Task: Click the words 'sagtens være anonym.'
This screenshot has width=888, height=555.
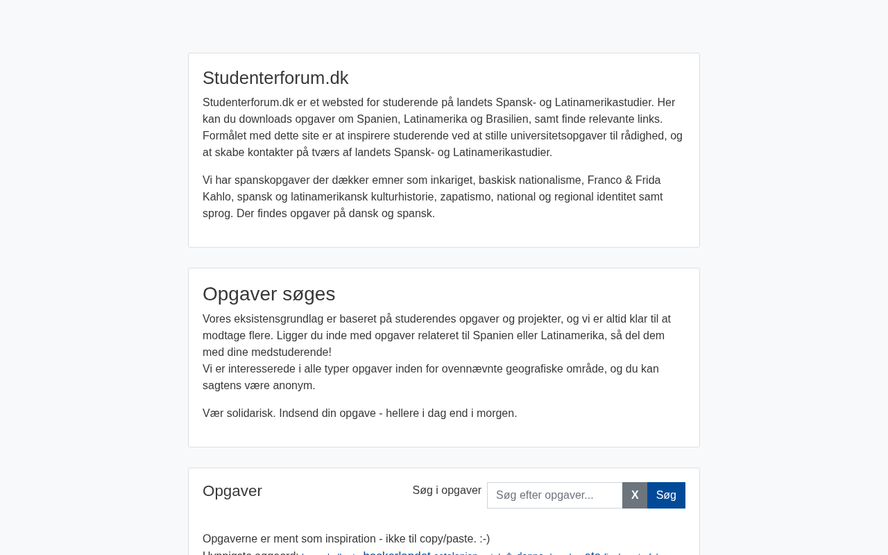Action: click(259, 386)
